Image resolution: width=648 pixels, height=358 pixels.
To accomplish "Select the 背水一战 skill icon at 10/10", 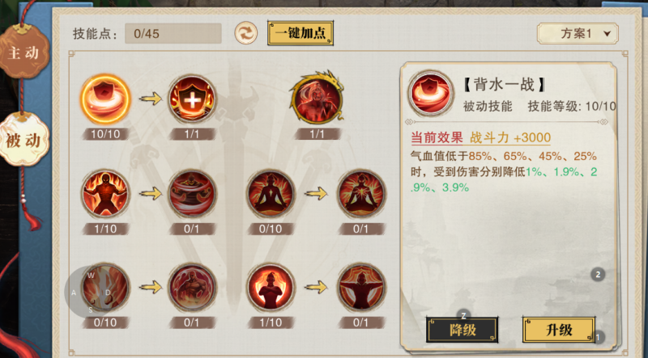I will (x=105, y=99).
